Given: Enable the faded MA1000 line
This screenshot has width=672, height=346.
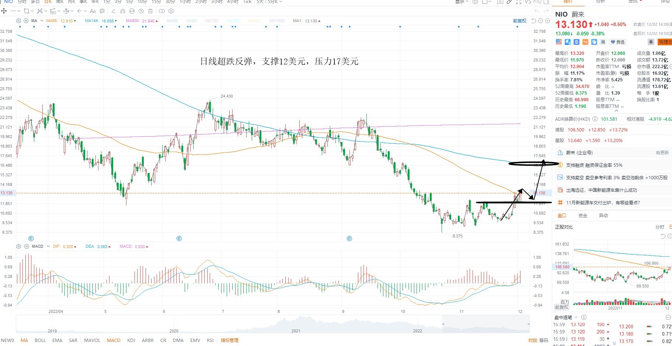Looking at the screenshot, I should point(277,21).
